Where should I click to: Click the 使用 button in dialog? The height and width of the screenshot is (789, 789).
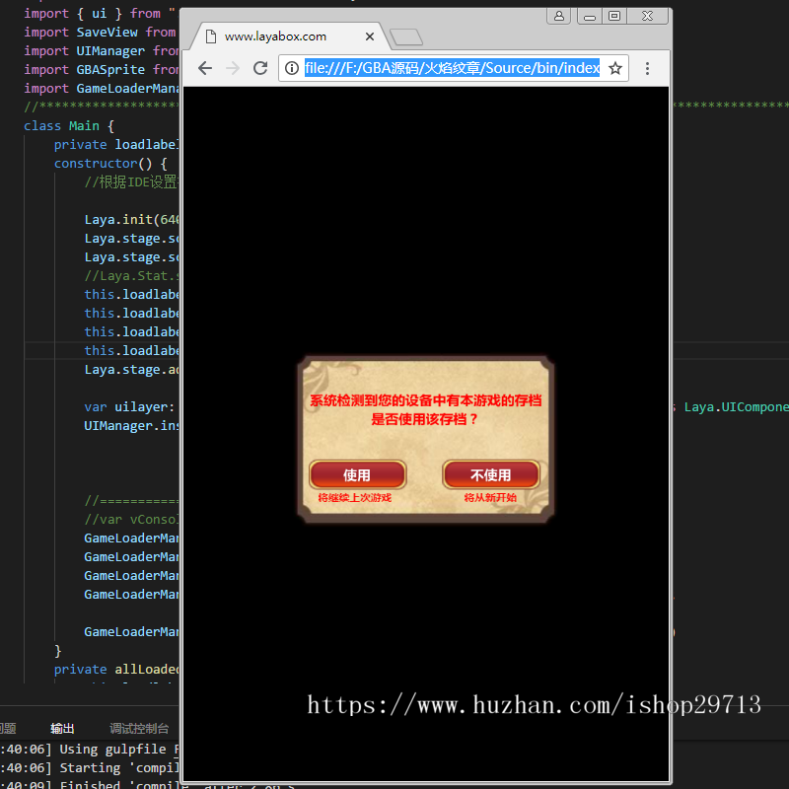click(x=357, y=474)
